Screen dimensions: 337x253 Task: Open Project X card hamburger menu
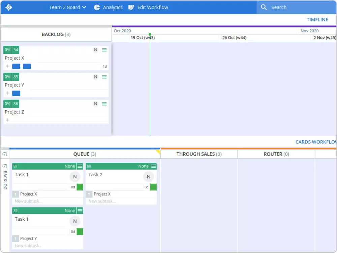click(x=104, y=50)
